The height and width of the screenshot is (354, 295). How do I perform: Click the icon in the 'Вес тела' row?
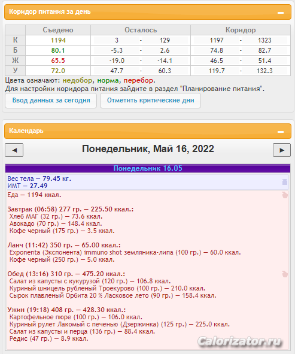pyautogui.click(x=285, y=182)
